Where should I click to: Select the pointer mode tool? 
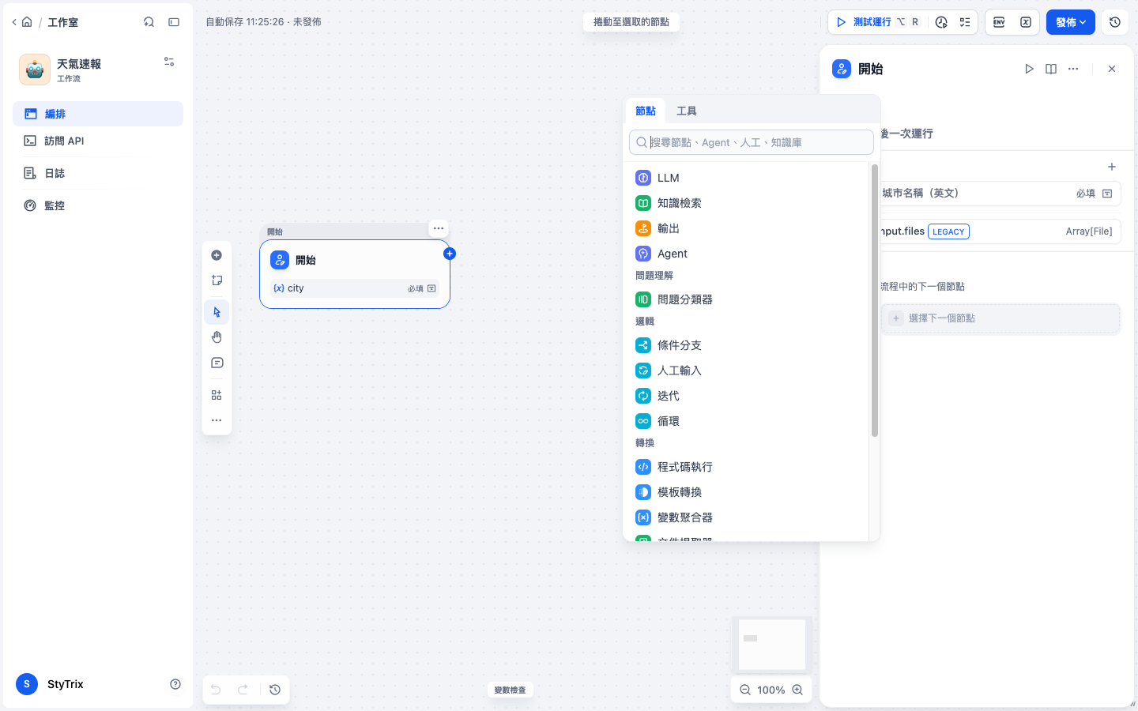(x=217, y=312)
